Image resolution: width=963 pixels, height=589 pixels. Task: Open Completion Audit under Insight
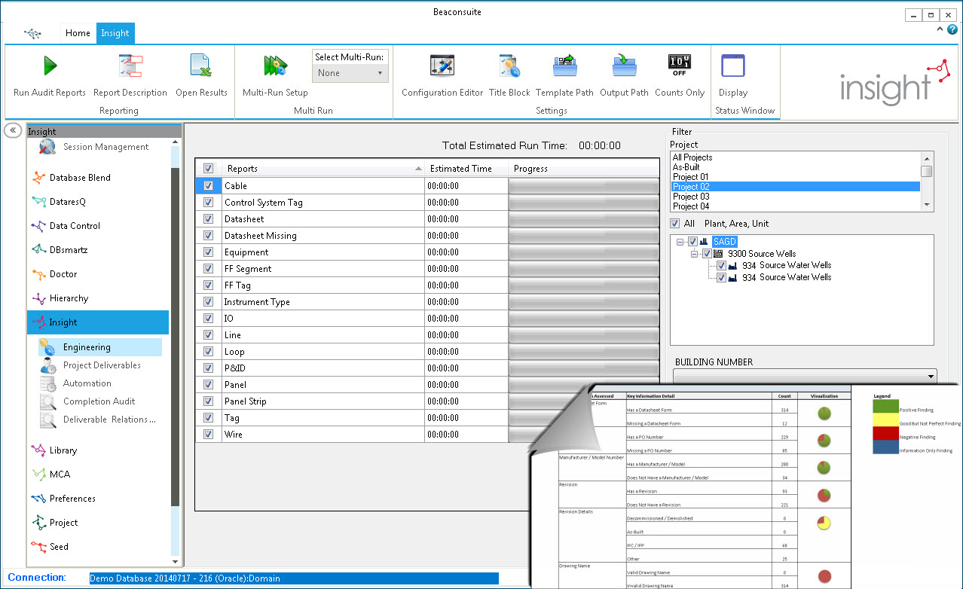99,401
